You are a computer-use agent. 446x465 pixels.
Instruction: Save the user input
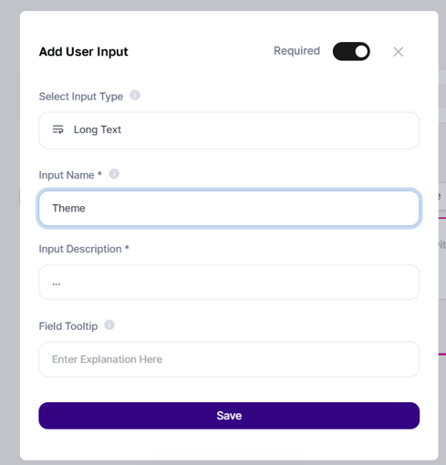[x=229, y=416]
